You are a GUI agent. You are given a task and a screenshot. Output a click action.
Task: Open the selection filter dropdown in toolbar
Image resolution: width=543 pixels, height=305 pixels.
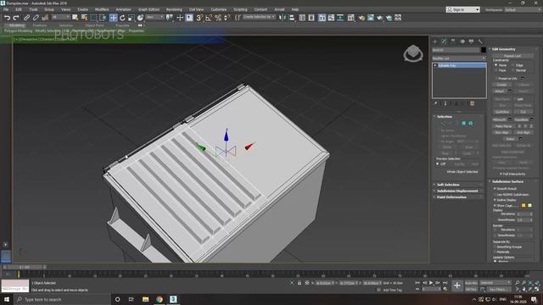click(61, 17)
